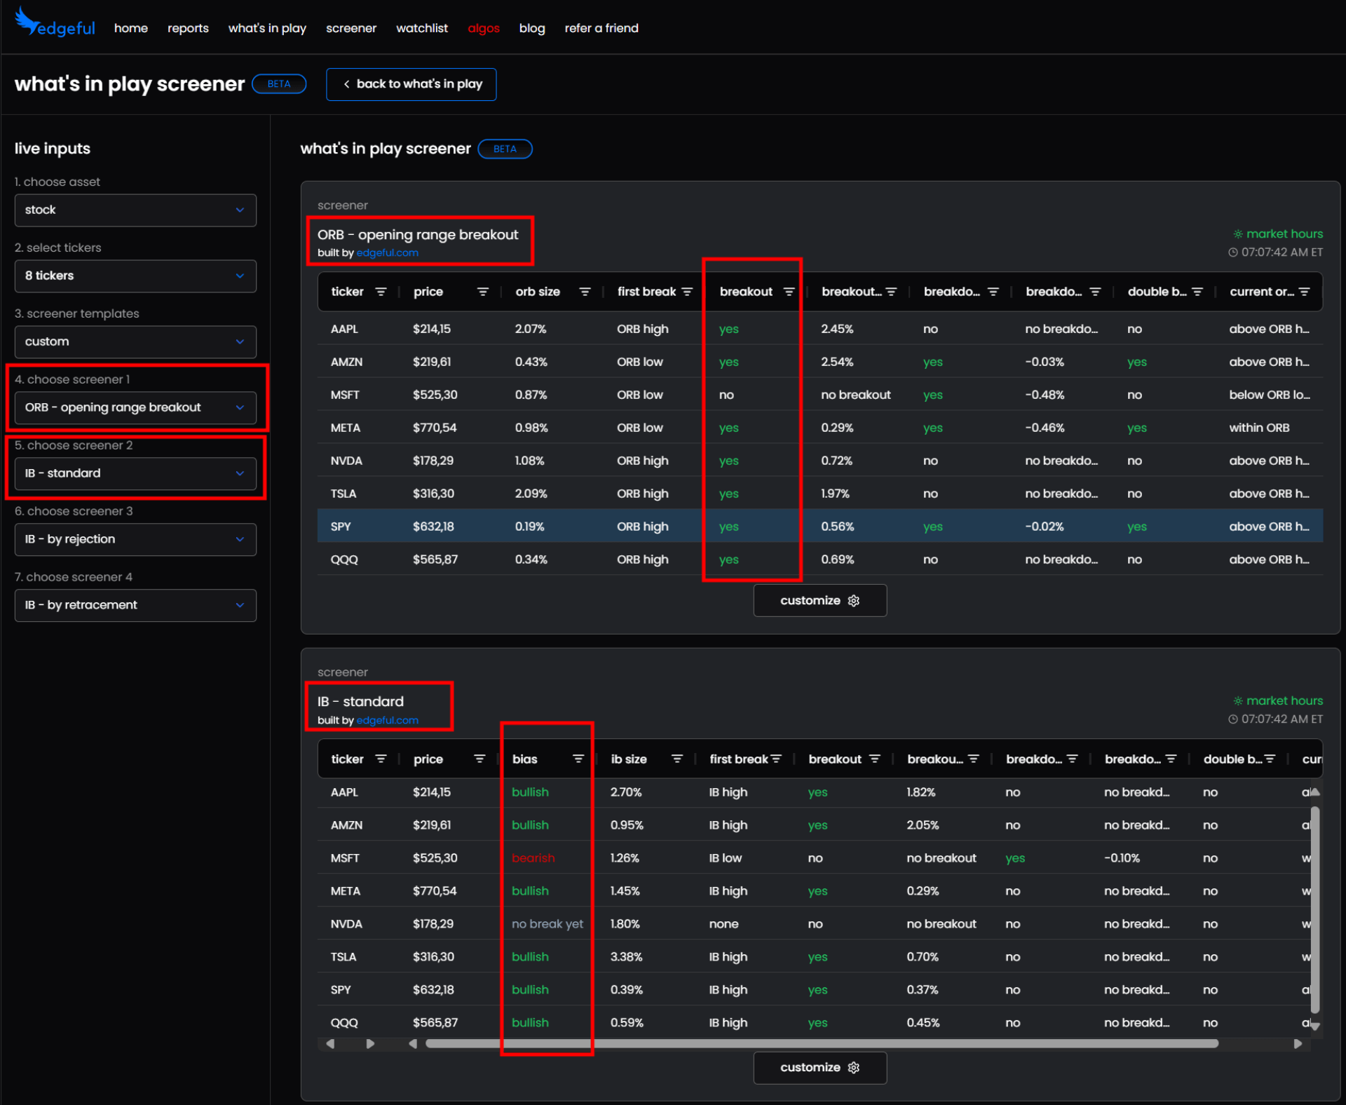Click the IB table vertical scrollbar thumb
The image size is (1346, 1105).
(1315, 909)
